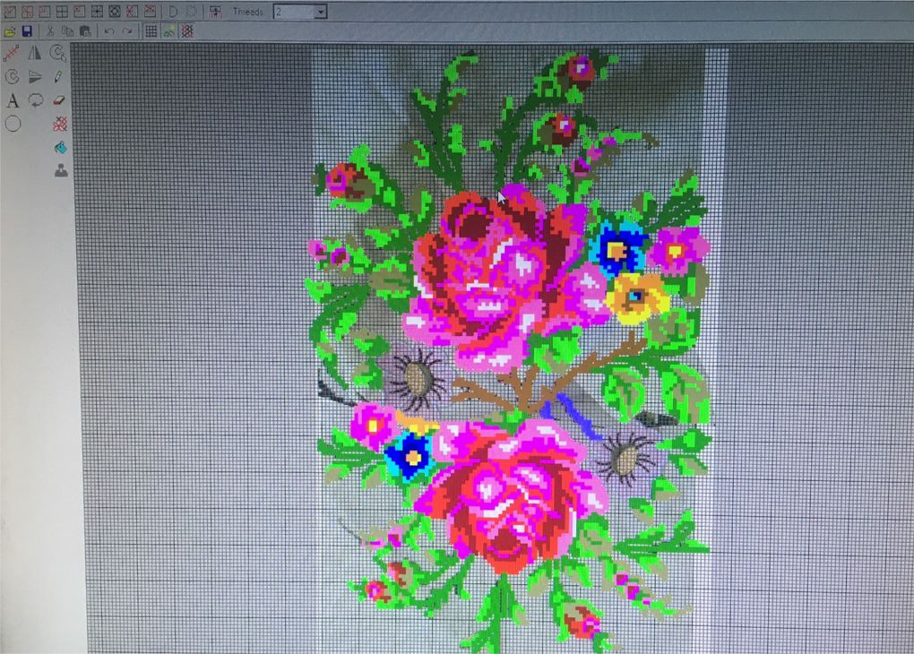Select the red cross-stitch tool
Screen dimensions: 914x654
click(59, 124)
